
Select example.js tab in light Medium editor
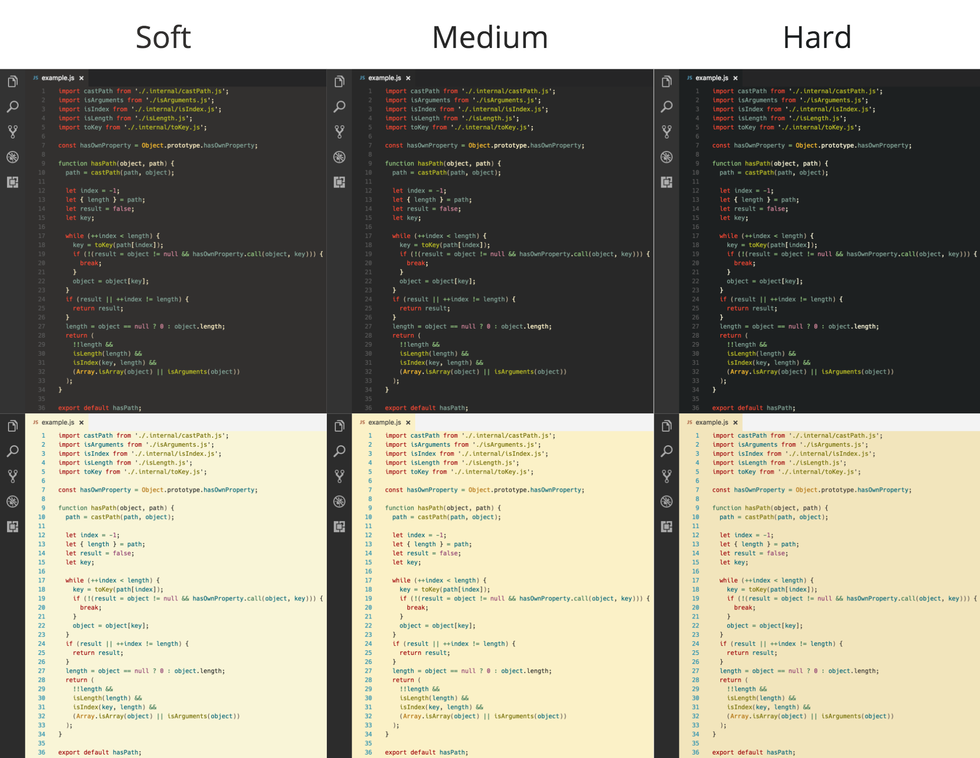(x=384, y=422)
